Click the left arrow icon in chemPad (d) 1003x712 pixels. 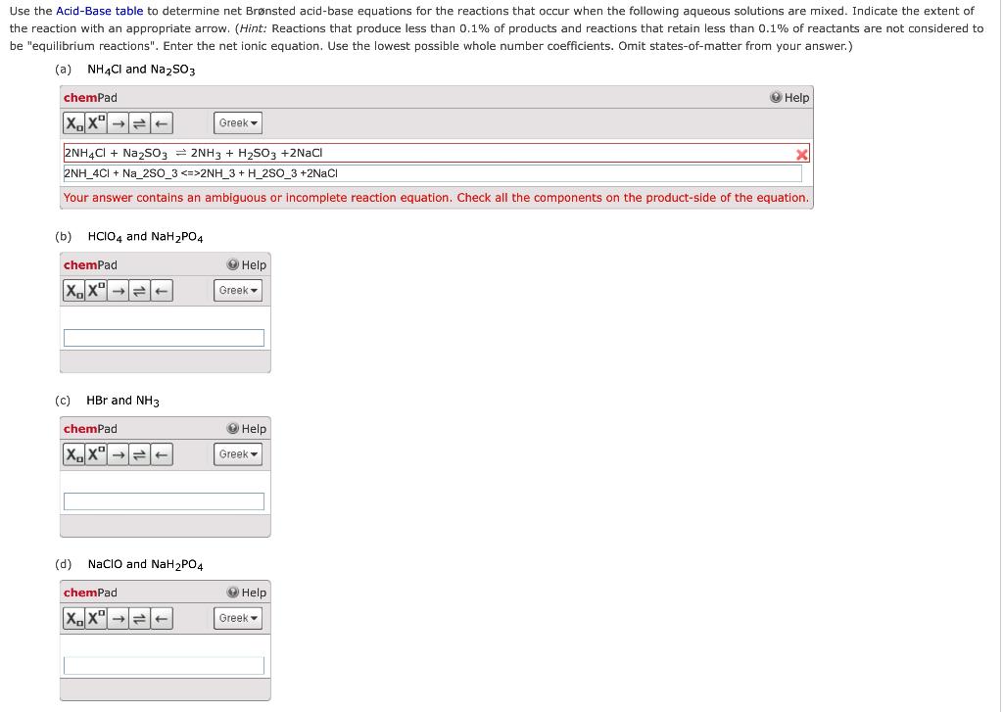point(160,618)
